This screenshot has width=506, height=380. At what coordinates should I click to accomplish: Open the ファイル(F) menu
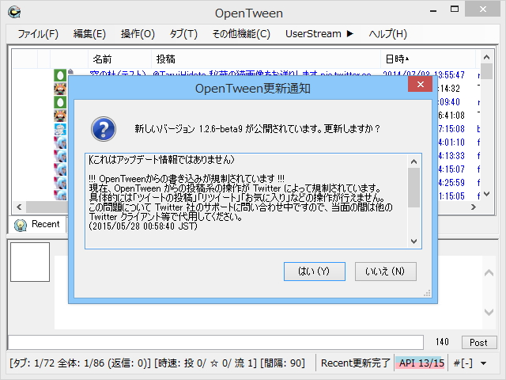[x=38, y=33]
